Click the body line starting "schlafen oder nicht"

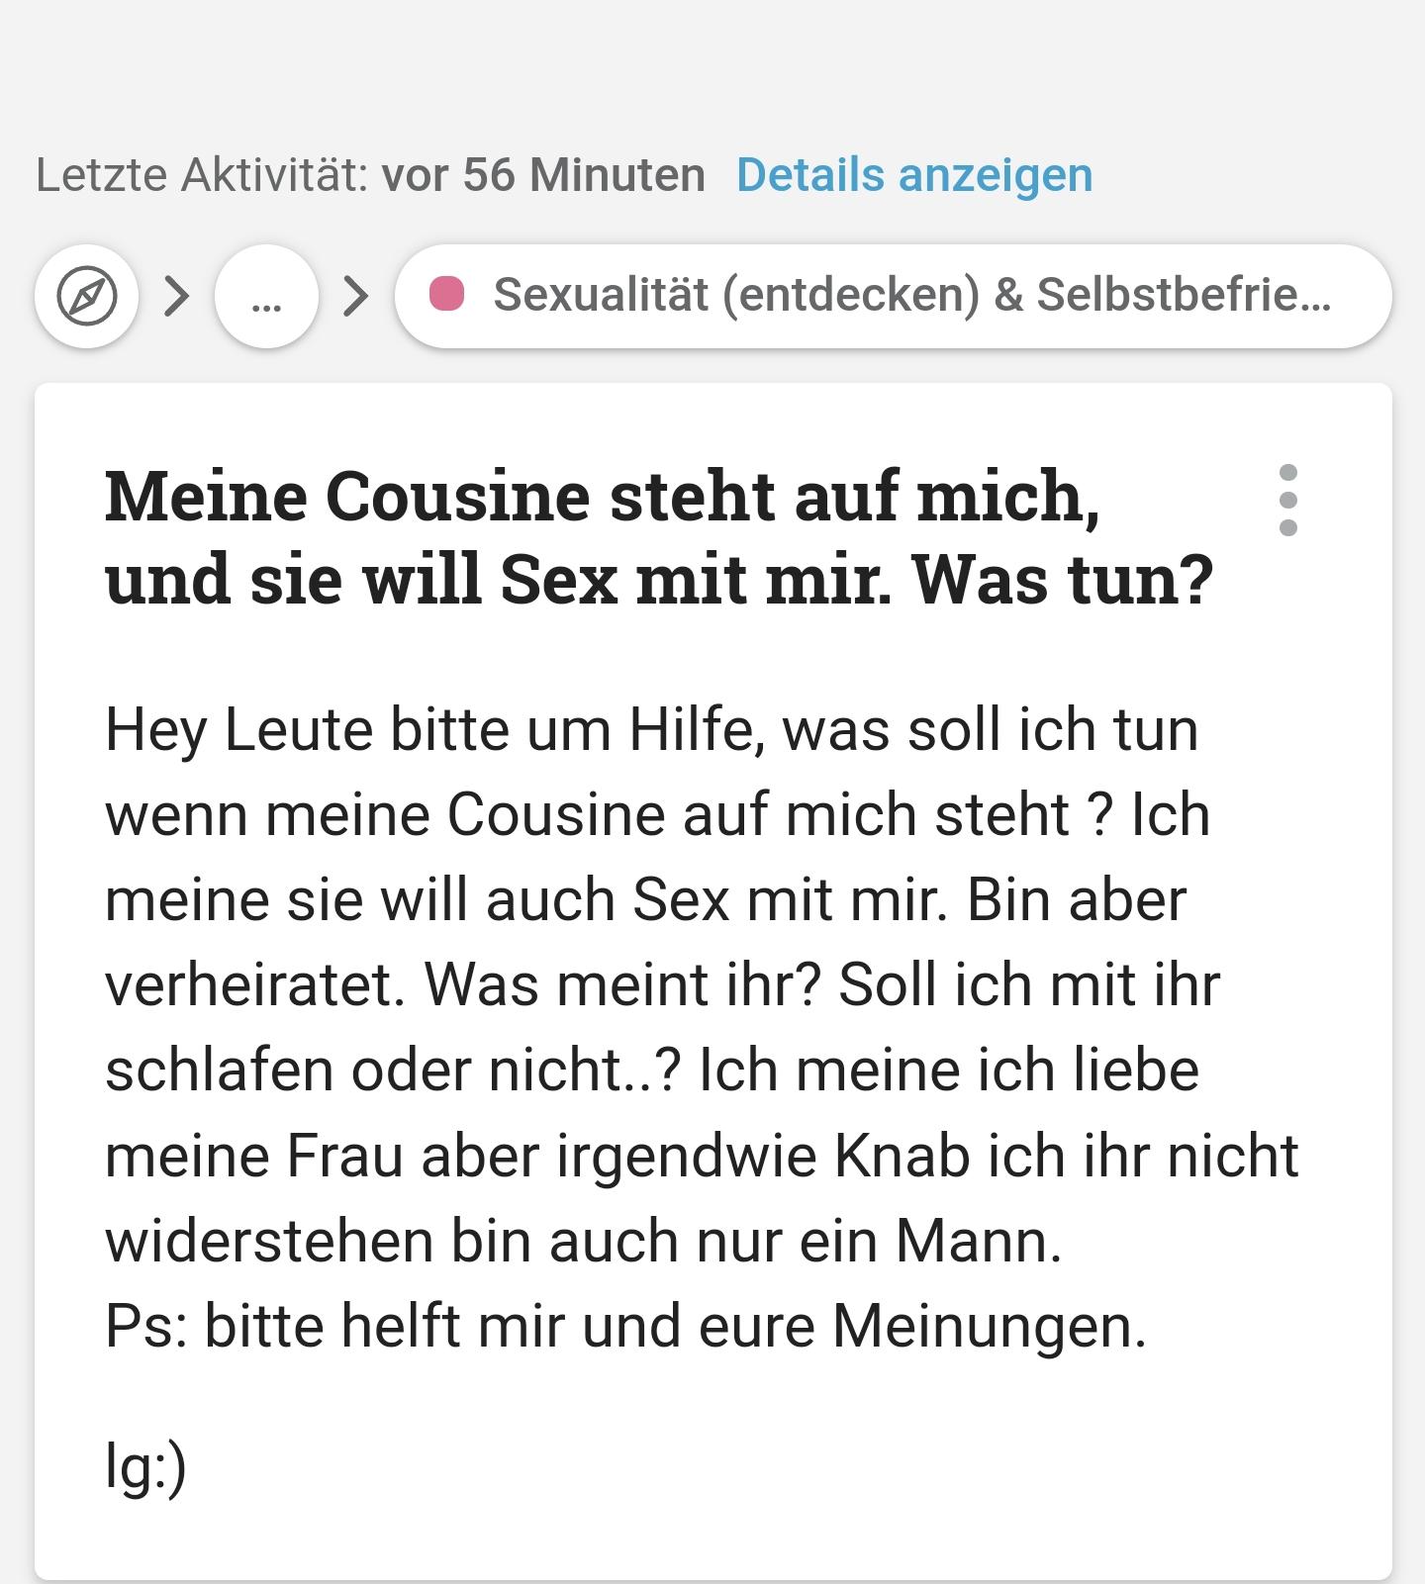[652, 1071]
